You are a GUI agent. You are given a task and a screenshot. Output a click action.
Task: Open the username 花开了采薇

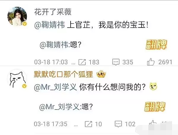tap(53, 12)
